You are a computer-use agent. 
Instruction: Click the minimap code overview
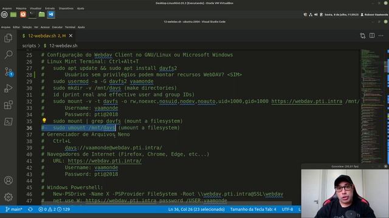click(x=372, y=107)
